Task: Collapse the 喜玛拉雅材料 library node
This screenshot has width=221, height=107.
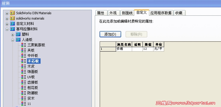Action: (x=7, y=29)
